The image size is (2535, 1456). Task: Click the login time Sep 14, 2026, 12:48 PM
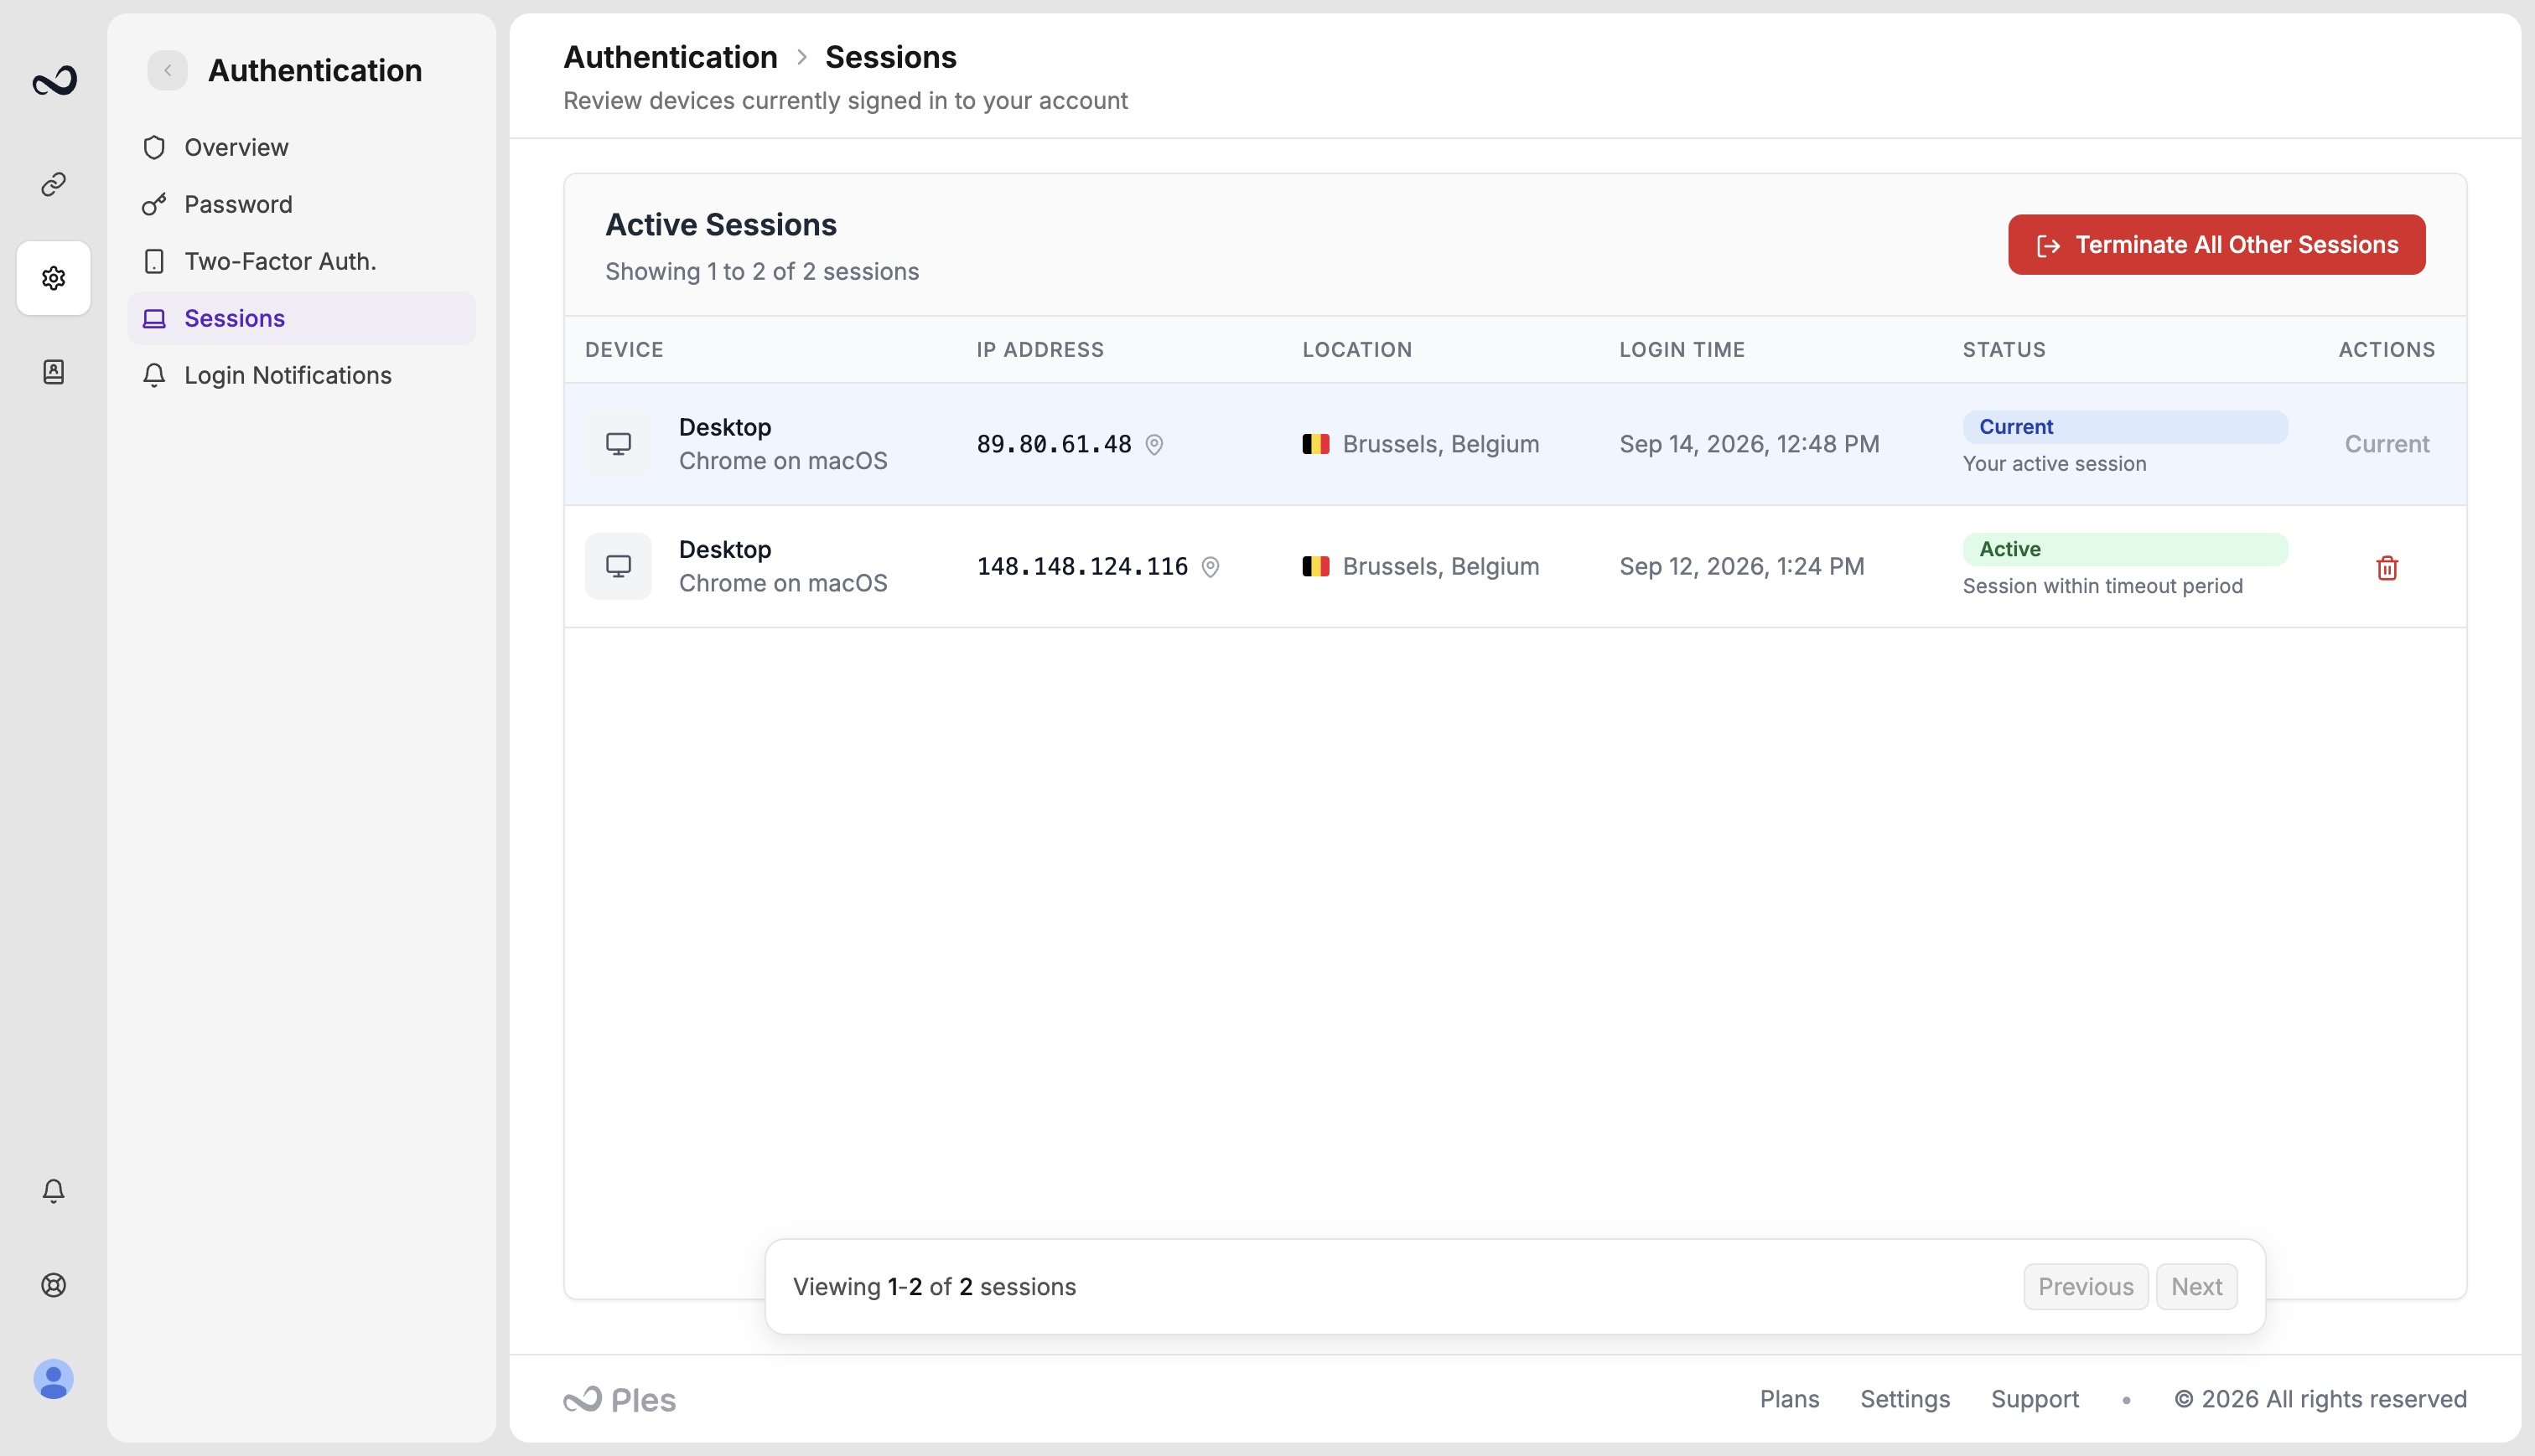click(x=1749, y=444)
